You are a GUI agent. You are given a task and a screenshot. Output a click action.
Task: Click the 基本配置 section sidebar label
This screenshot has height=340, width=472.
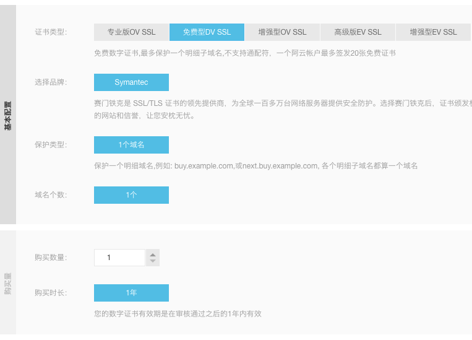tap(8, 115)
